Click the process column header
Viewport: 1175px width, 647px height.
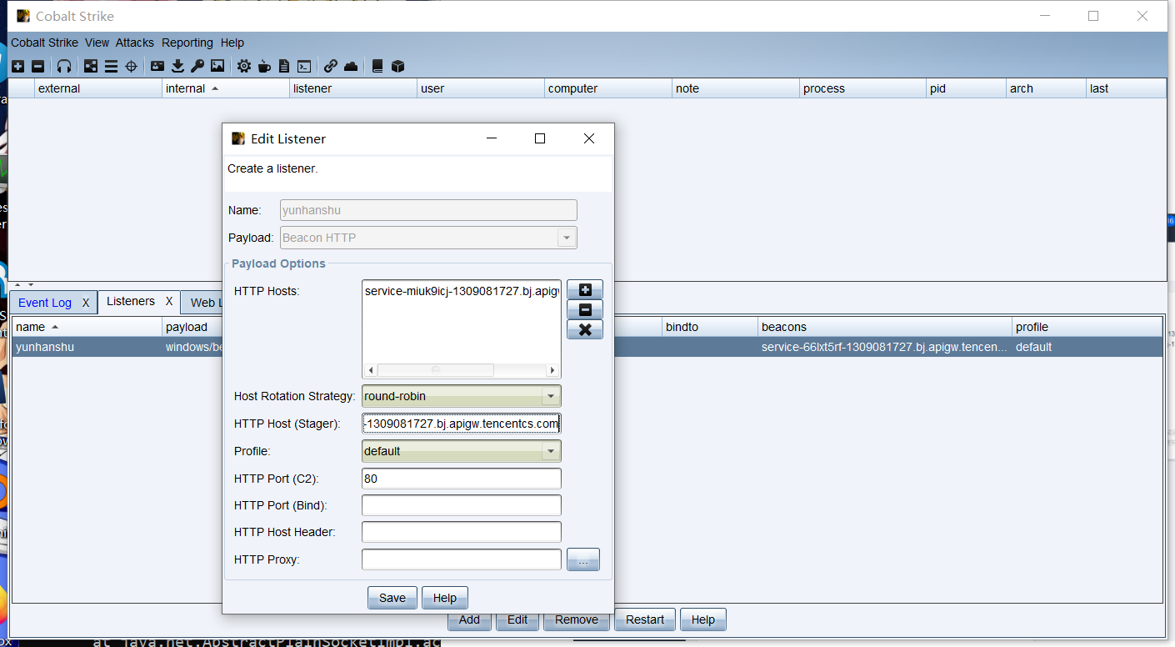tap(863, 88)
